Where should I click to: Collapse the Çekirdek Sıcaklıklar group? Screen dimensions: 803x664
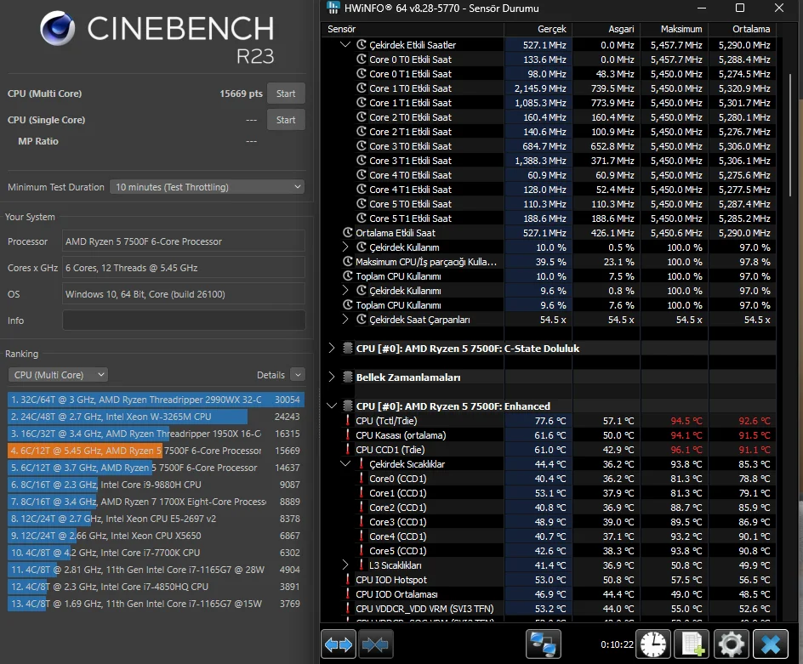(345, 464)
